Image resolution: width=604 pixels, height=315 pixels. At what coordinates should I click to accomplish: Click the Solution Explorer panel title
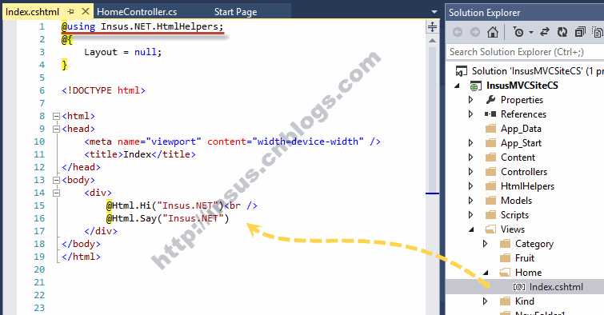tap(484, 13)
